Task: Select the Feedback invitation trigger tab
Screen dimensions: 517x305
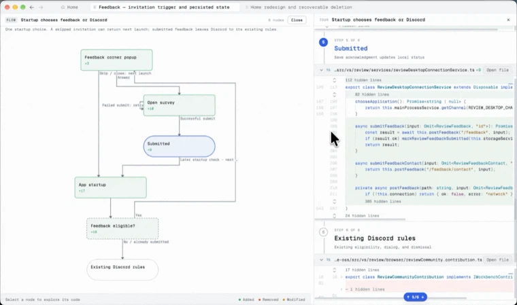Action: 164,7
